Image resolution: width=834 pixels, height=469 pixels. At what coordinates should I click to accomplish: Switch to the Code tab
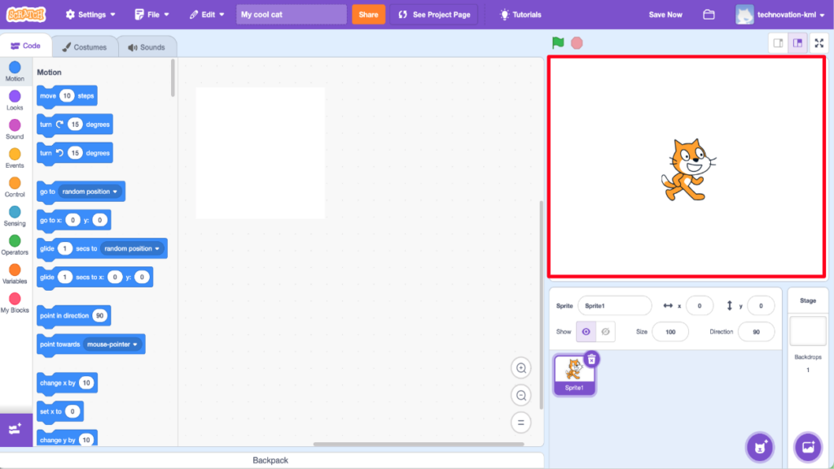(x=25, y=46)
